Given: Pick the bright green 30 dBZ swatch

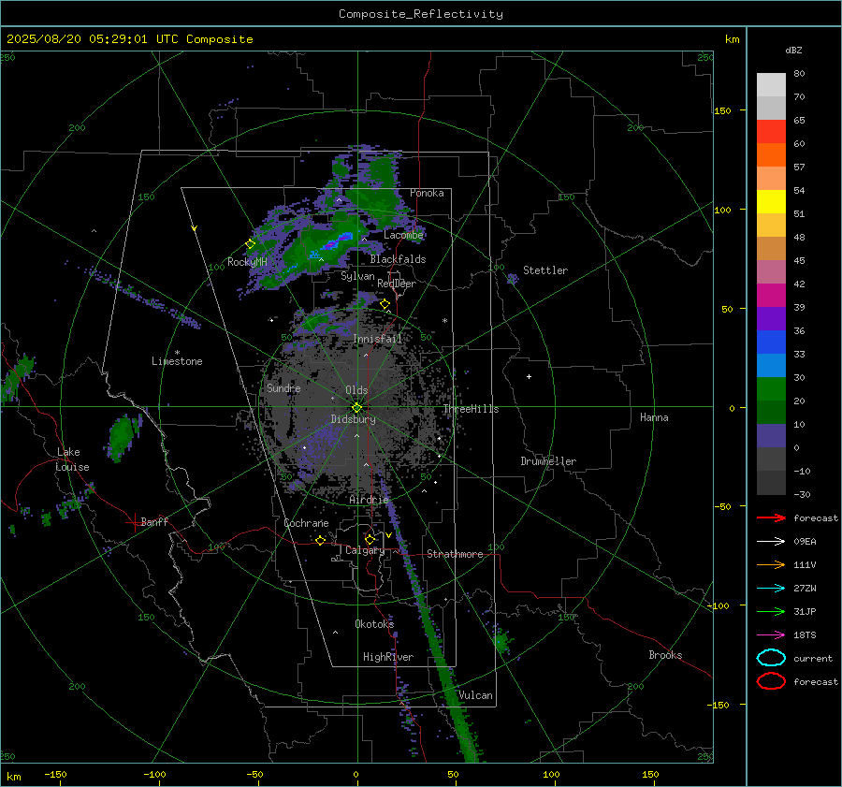Looking at the screenshot, I should click(771, 389).
